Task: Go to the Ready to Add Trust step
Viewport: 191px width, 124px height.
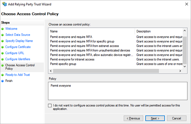Action: (x=18, y=75)
